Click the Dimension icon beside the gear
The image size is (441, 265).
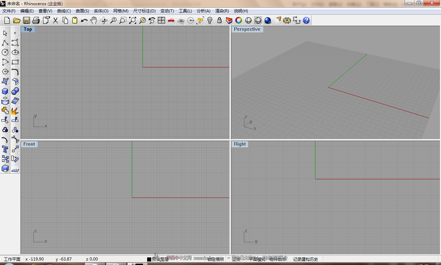(297, 20)
